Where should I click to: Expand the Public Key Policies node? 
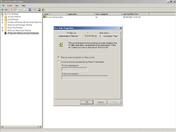2,28
